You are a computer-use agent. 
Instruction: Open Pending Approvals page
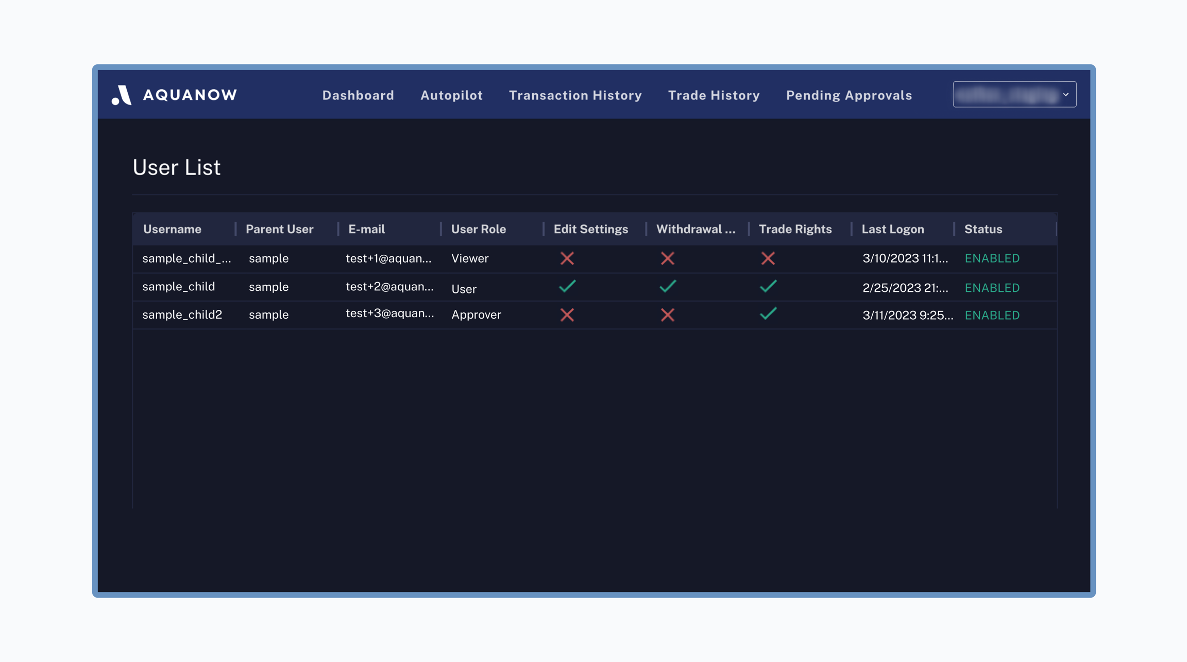(x=849, y=95)
